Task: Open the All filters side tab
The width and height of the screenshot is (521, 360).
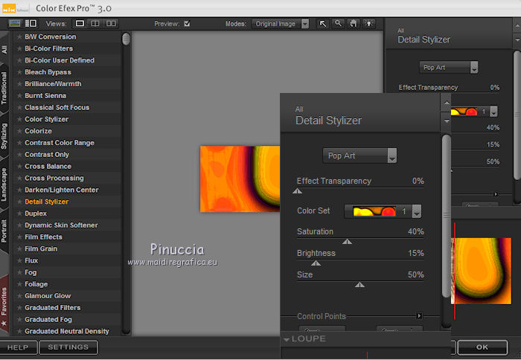Action: [x=4, y=48]
